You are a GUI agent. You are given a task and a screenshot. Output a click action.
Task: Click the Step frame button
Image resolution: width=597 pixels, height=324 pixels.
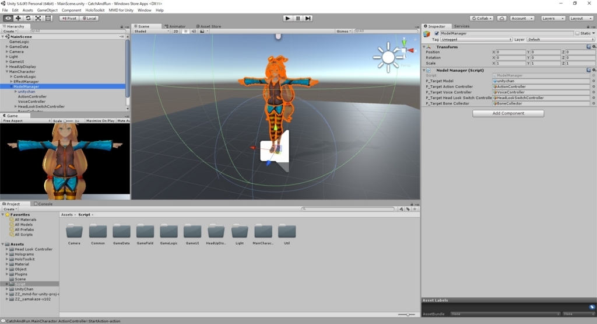click(x=308, y=18)
